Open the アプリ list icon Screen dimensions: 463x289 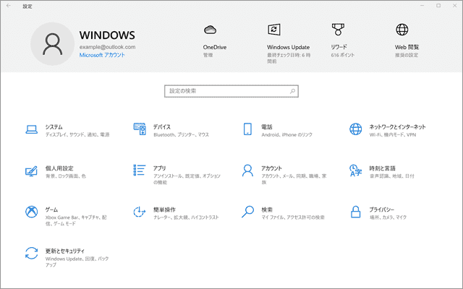[140, 171]
